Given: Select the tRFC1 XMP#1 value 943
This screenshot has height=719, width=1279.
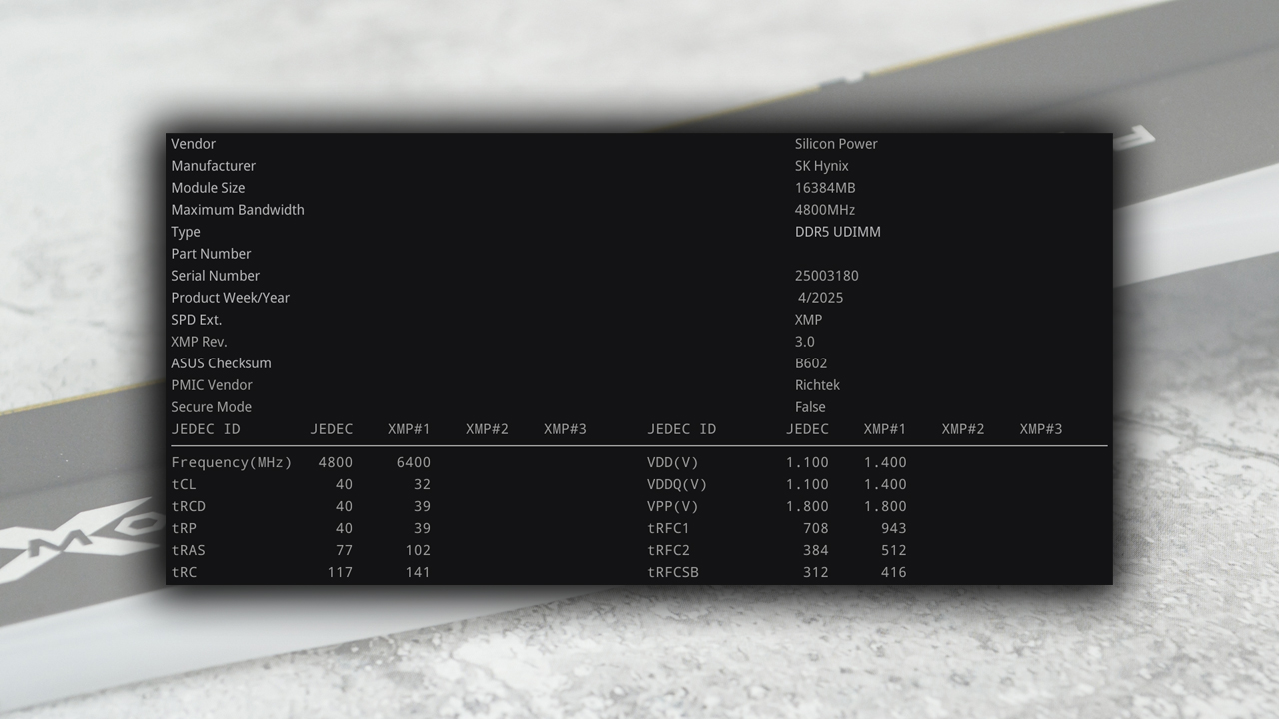Looking at the screenshot, I should (x=893, y=528).
